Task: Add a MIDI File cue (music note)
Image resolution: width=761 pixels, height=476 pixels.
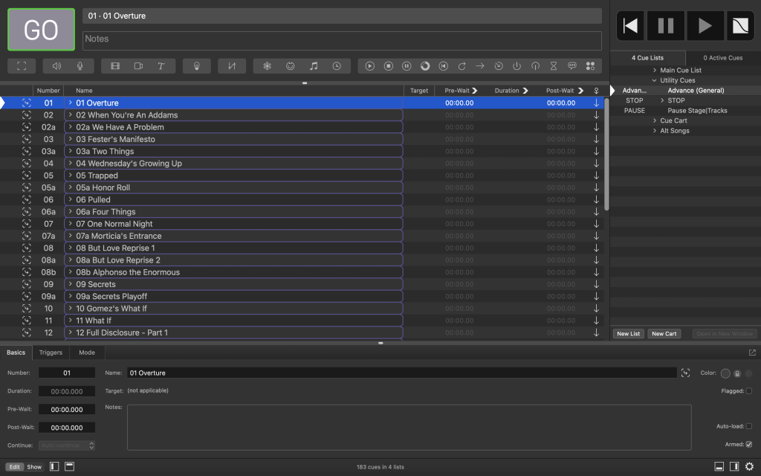Action: tap(314, 66)
